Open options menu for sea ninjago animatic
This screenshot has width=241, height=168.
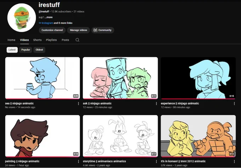[x=78, y=104]
